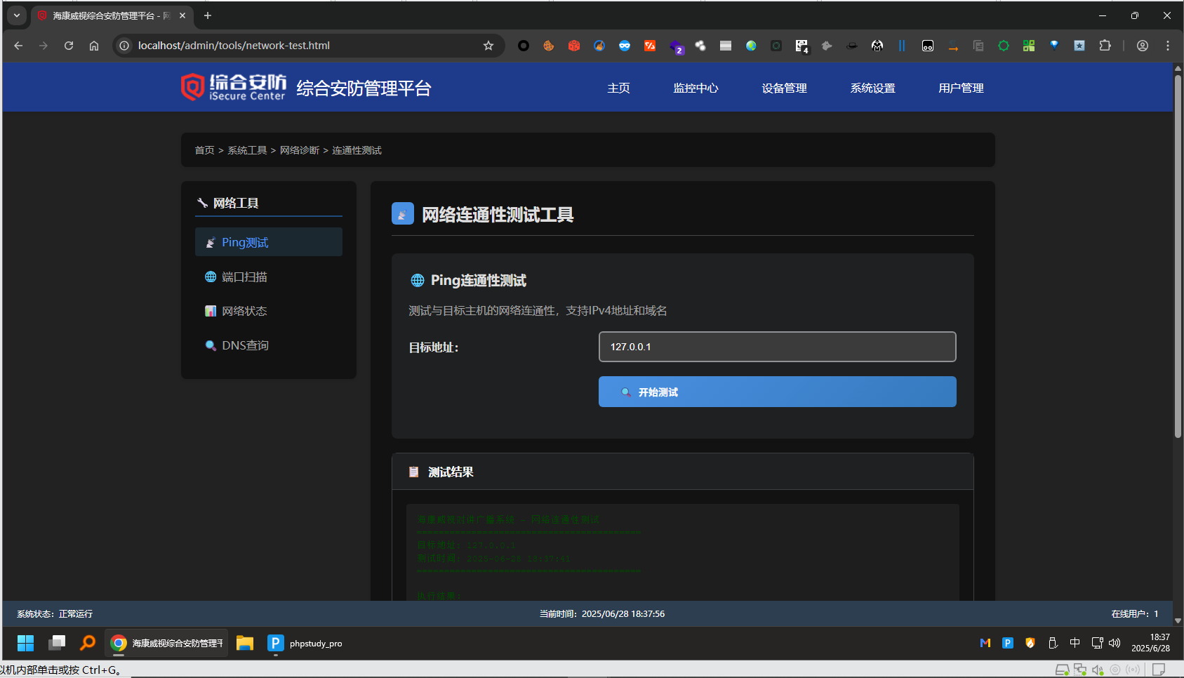
Task: Expand the tab search dropdown arrow
Action: coord(17,15)
